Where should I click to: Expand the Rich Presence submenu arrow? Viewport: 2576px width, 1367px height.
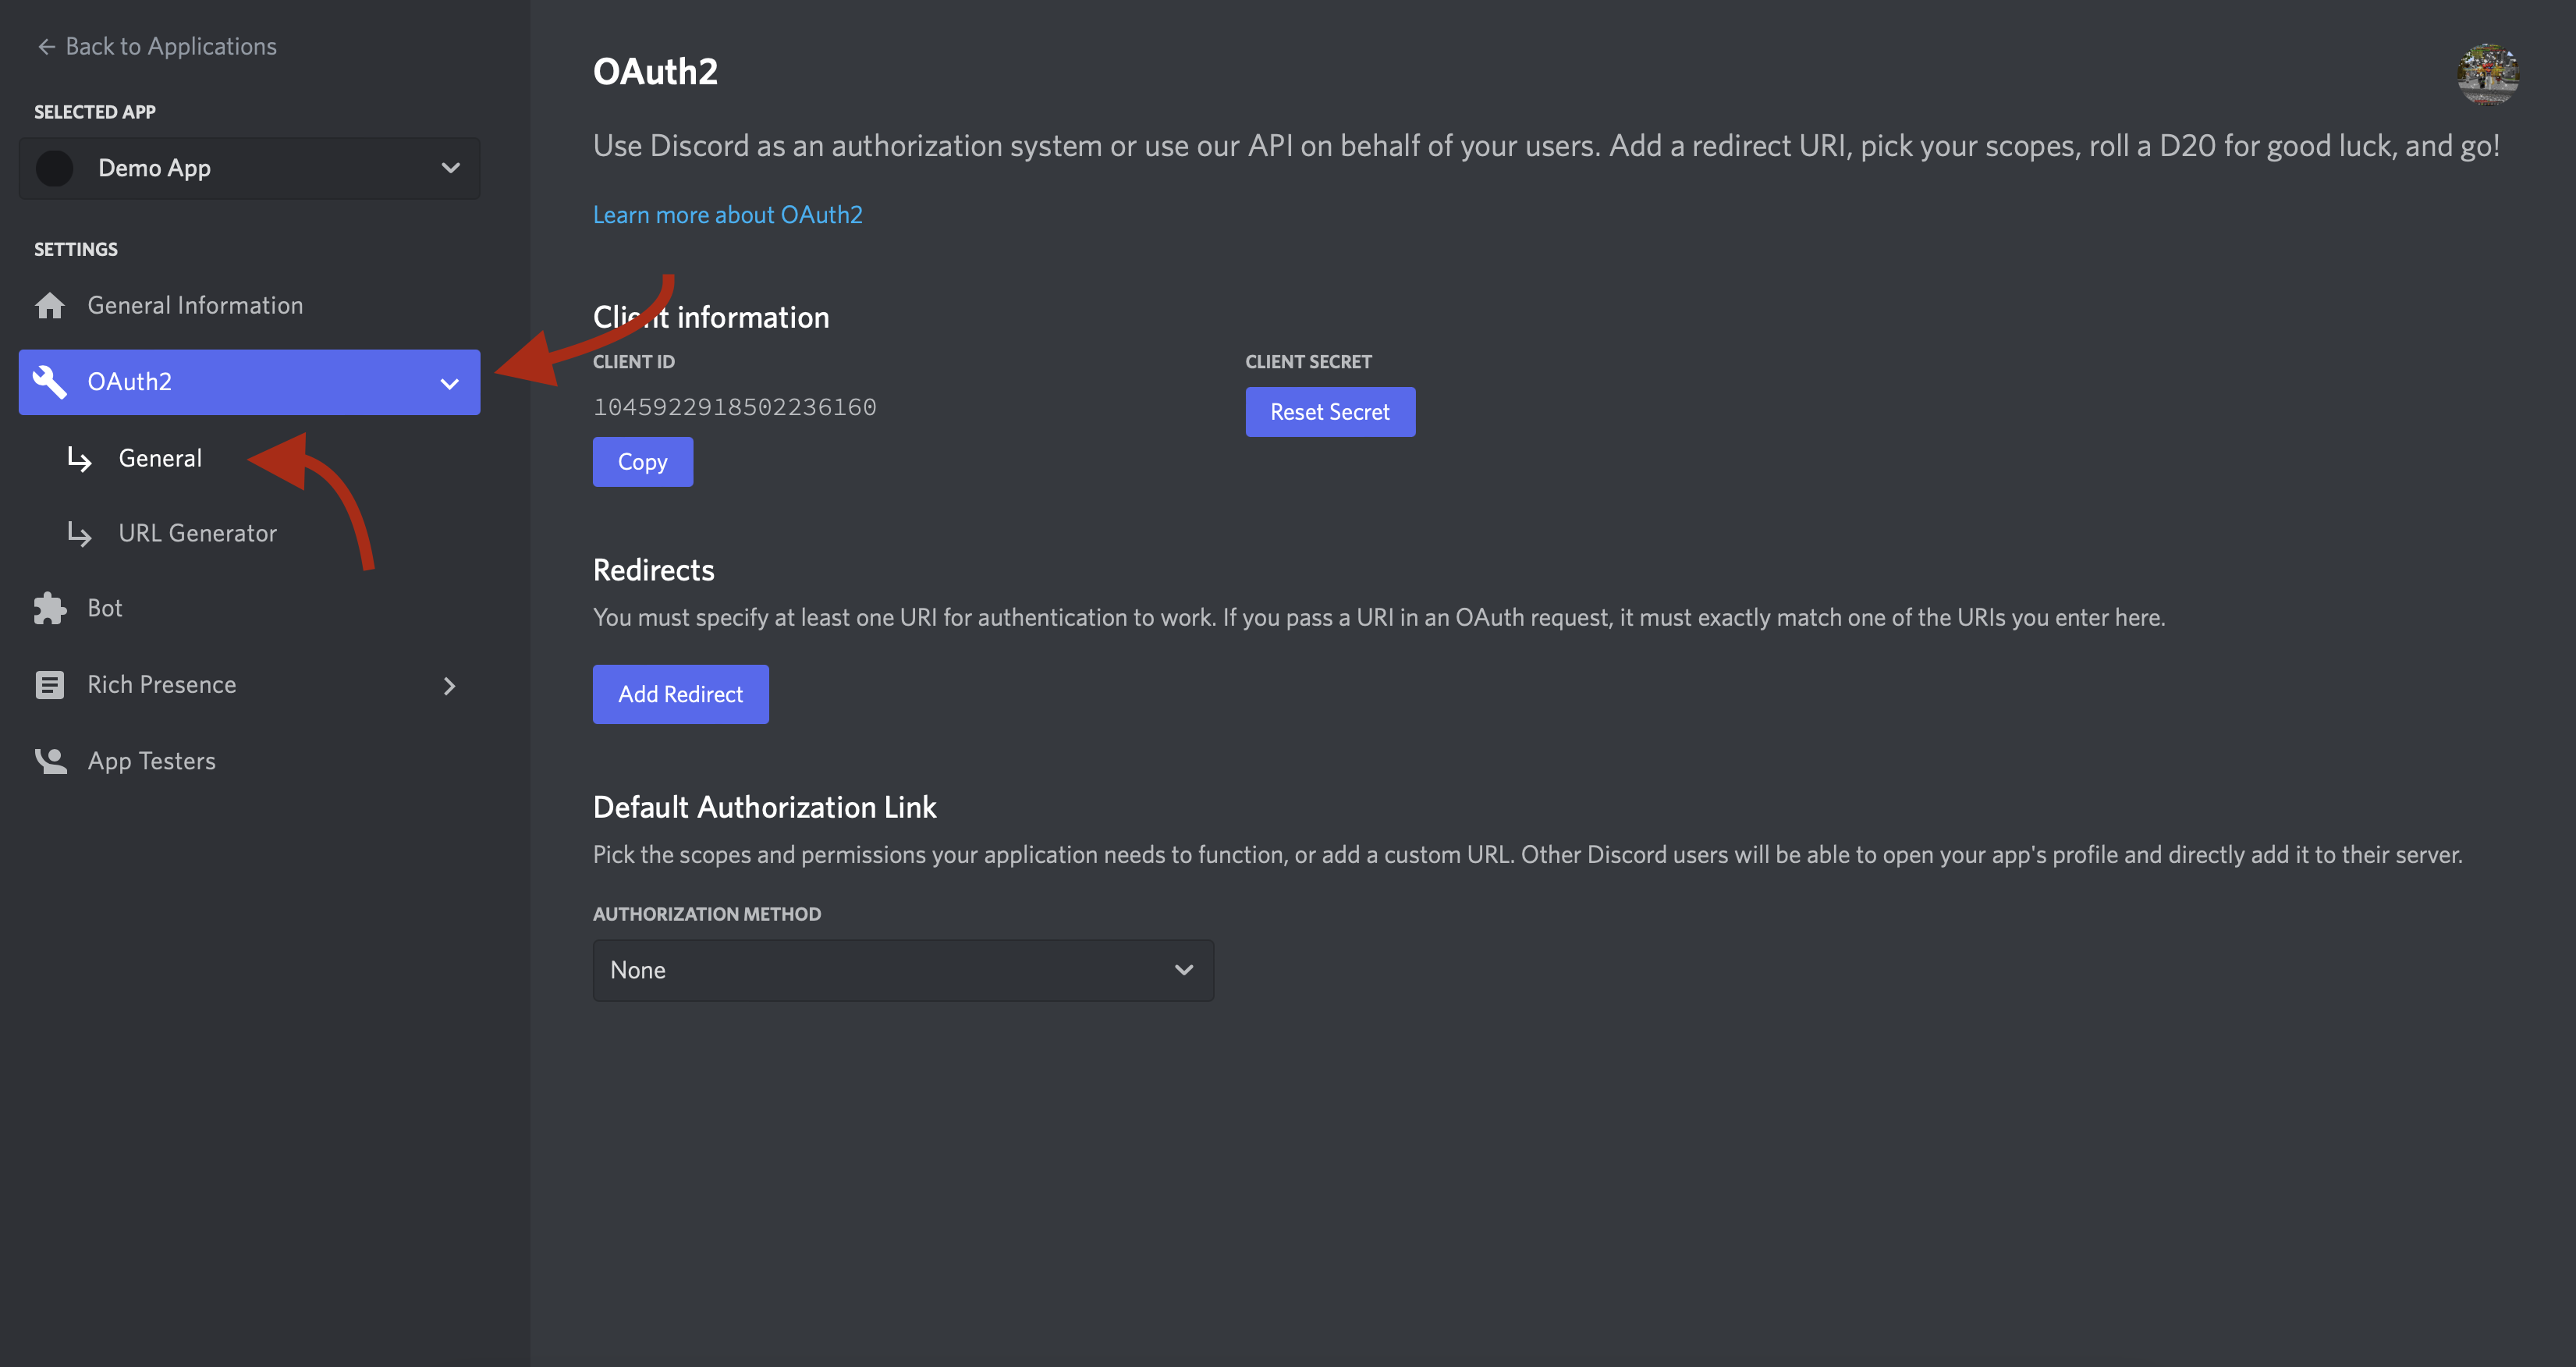(450, 685)
